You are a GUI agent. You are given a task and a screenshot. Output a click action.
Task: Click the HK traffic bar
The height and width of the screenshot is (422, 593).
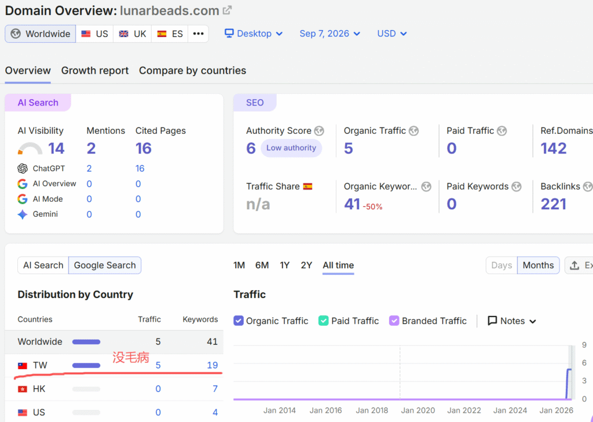coord(86,389)
